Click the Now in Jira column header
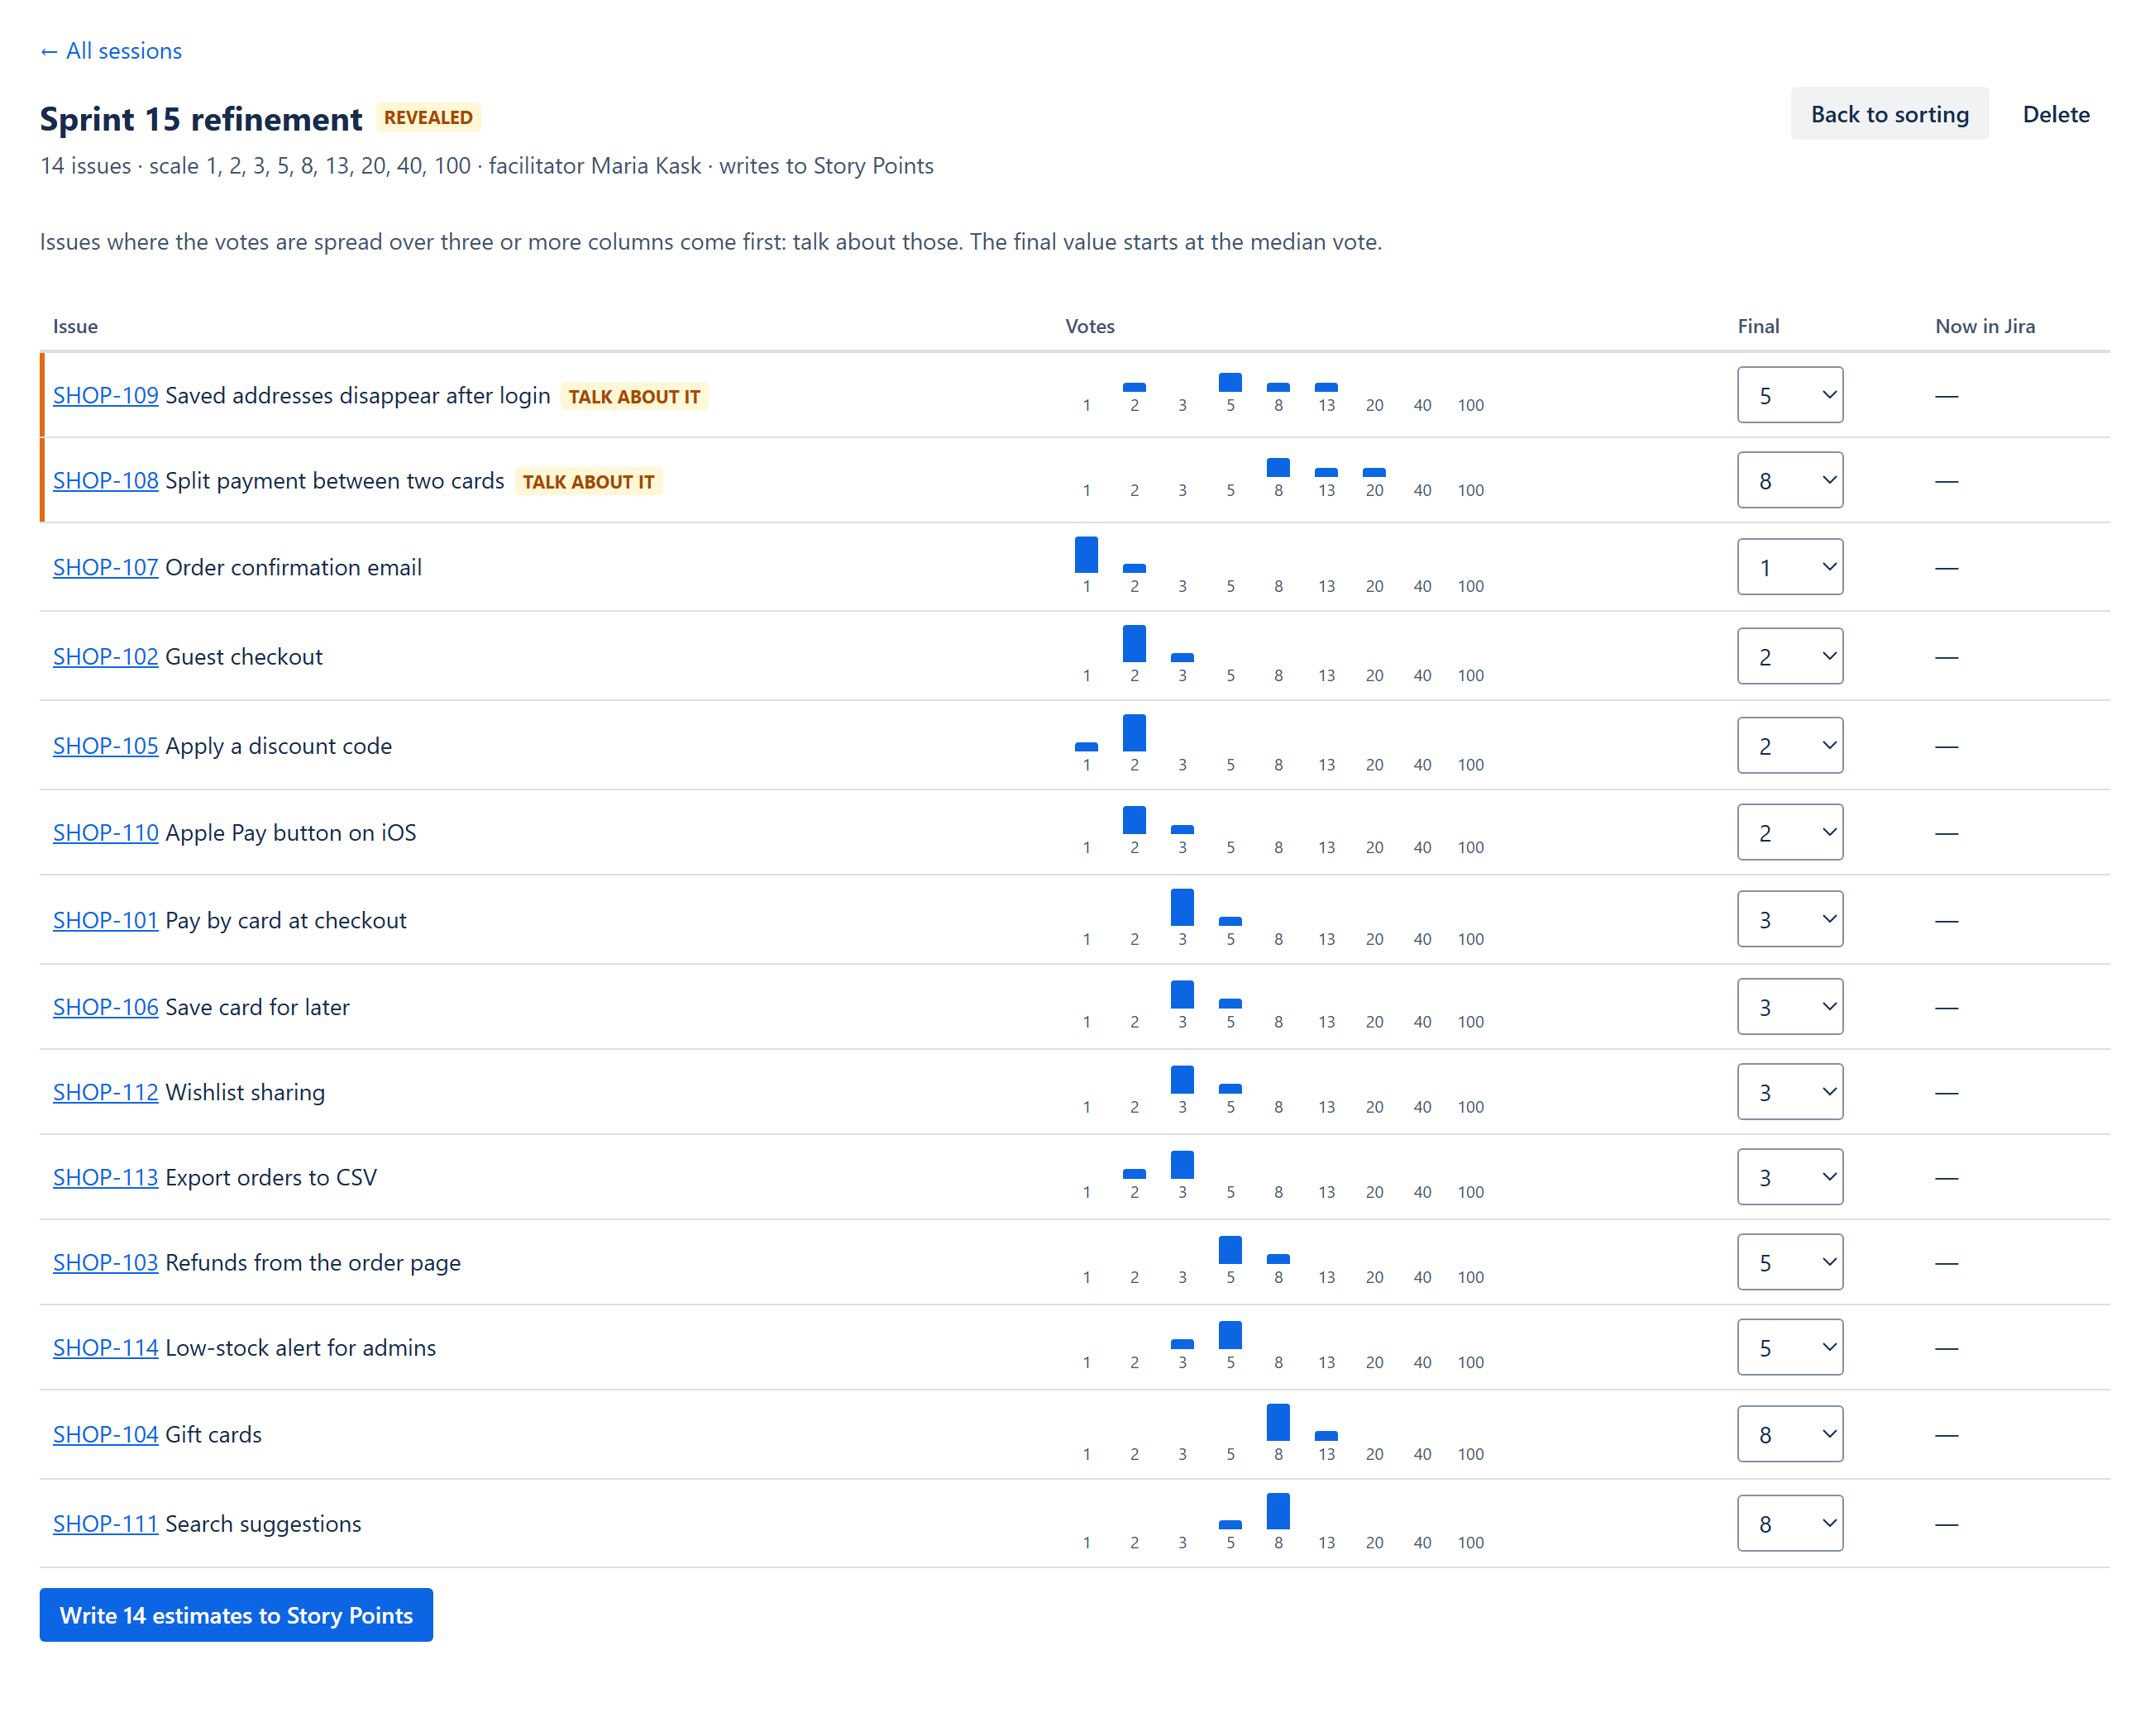The height and width of the screenshot is (1736, 2150). (x=1985, y=326)
